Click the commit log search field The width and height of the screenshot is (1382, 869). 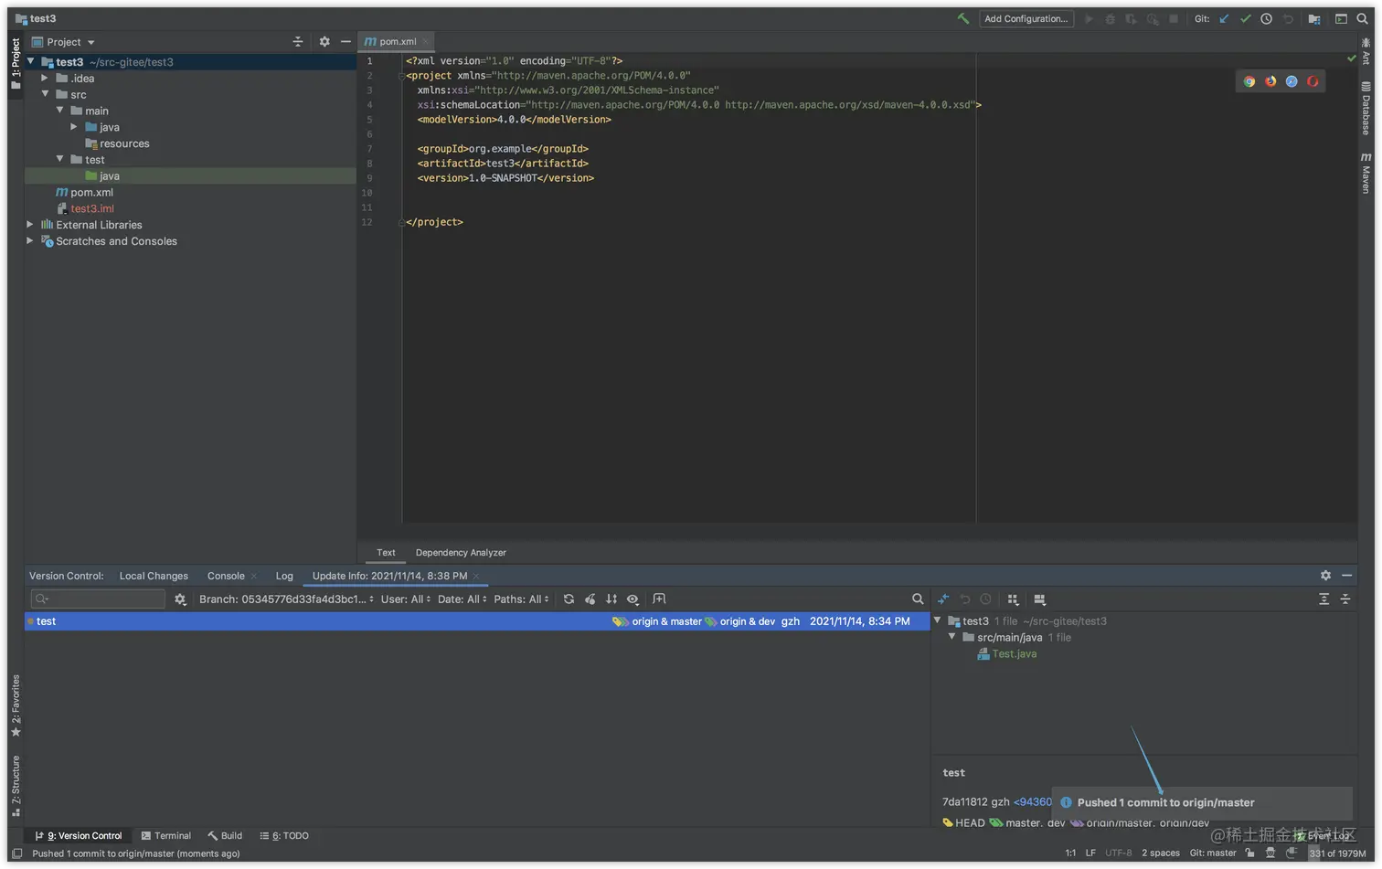(99, 599)
